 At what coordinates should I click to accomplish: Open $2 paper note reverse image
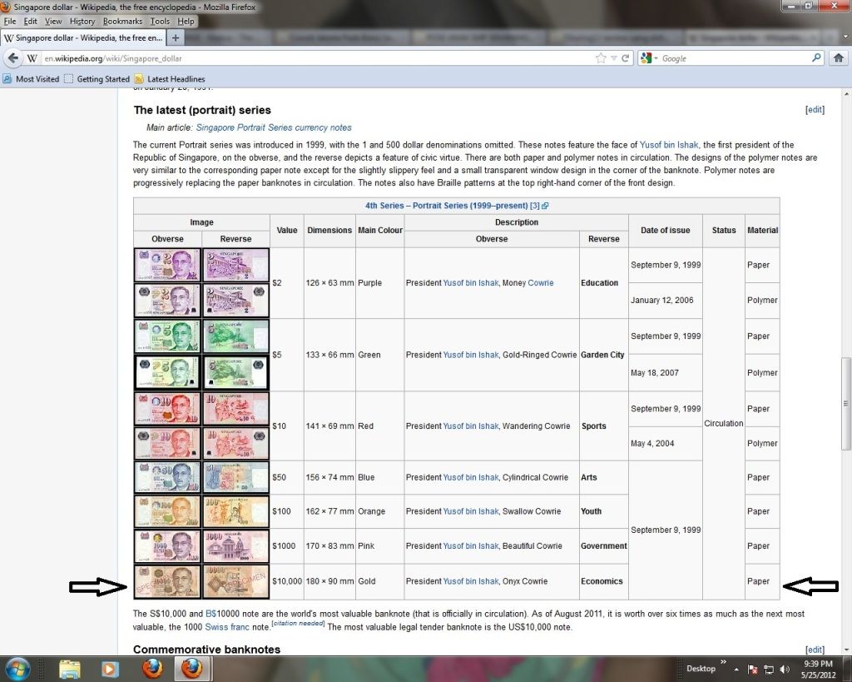click(235, 265)
